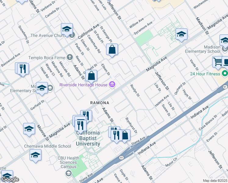228x183 pixels.
Task: Click the St George Pl label
Action: pyautogui.click(x=106, y=34)
